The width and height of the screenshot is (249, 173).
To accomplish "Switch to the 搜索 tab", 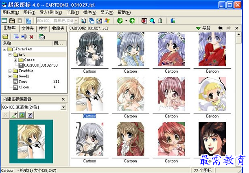I will pyautogui.click(x=43, y=28).
